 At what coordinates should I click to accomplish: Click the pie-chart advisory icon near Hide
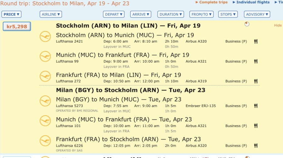click(247, 24)
